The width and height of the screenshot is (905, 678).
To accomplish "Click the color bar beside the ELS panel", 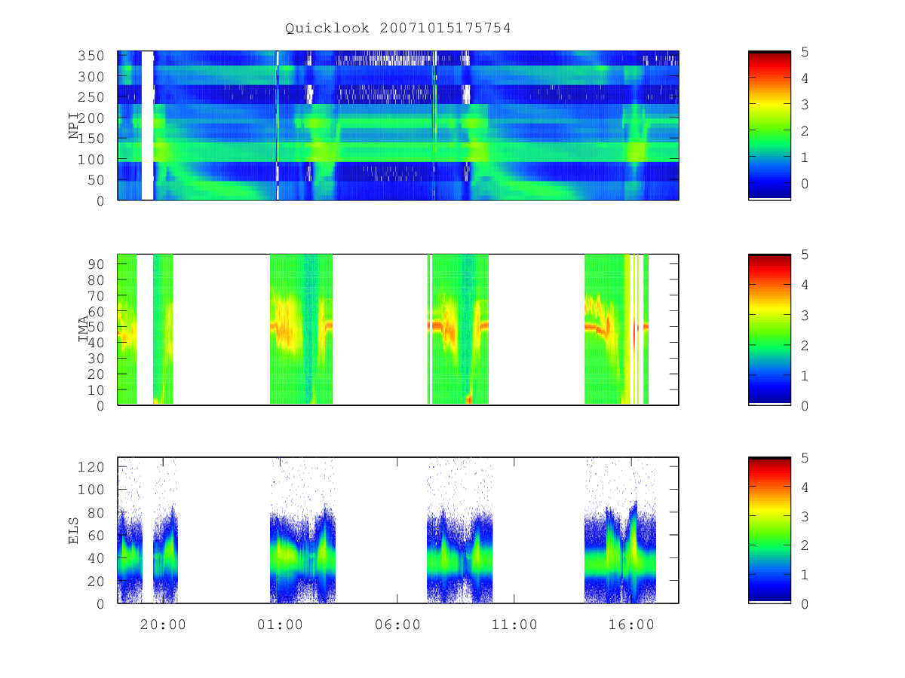I will point(769,530).
